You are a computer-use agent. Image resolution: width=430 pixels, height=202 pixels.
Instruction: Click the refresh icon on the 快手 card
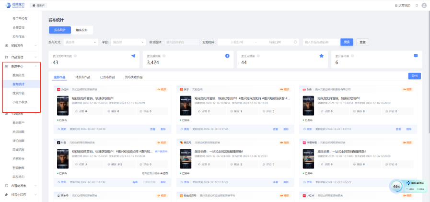(x=182, y=129)
